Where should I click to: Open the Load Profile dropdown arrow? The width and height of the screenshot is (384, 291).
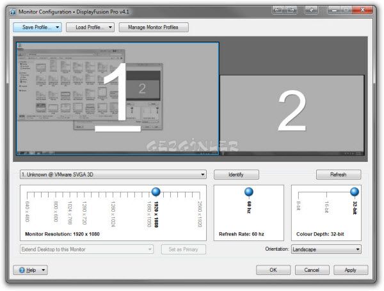(x=111, y=27)
